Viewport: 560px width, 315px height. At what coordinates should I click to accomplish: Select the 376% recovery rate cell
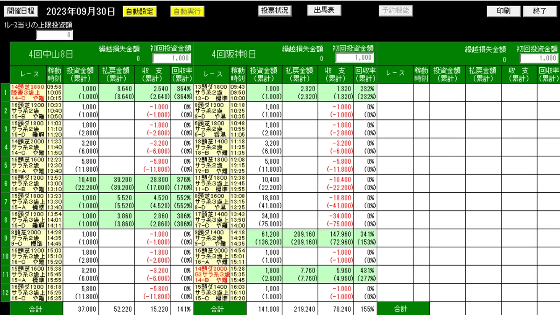coord(182,184)
